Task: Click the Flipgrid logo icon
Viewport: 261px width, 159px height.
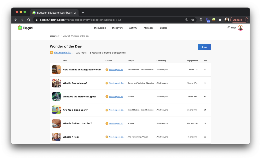Action: tap(20, 28)
